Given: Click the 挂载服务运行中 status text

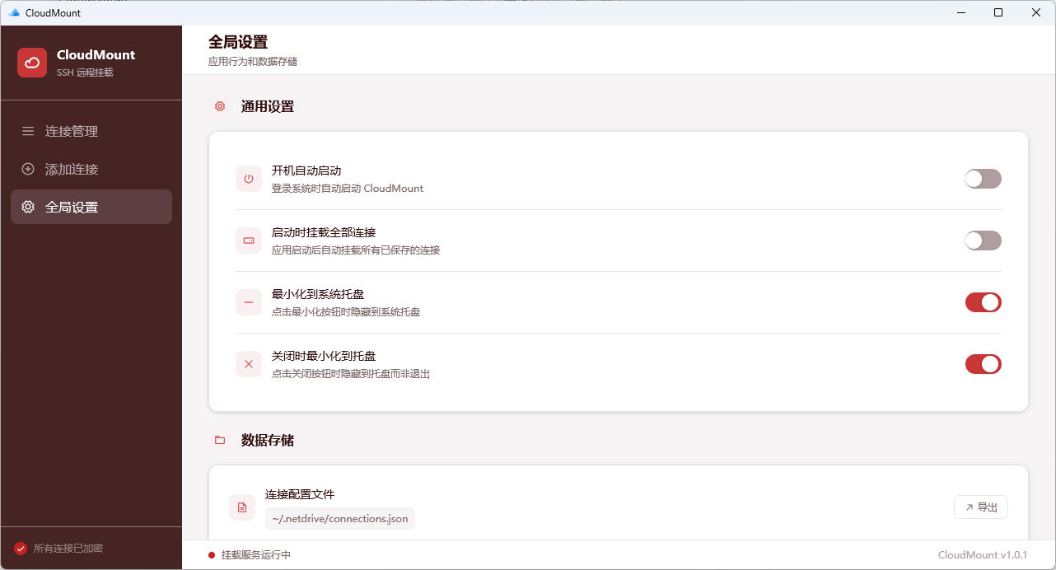Looking at the screenshot, I should (x=256, y=555).
